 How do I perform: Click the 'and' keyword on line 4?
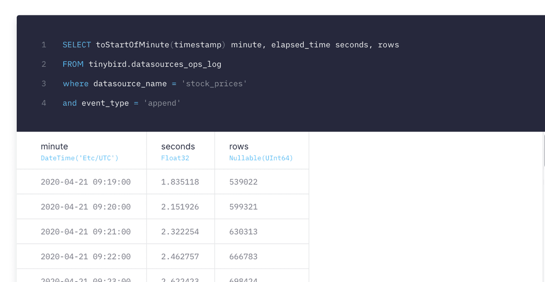coord(70,103)
